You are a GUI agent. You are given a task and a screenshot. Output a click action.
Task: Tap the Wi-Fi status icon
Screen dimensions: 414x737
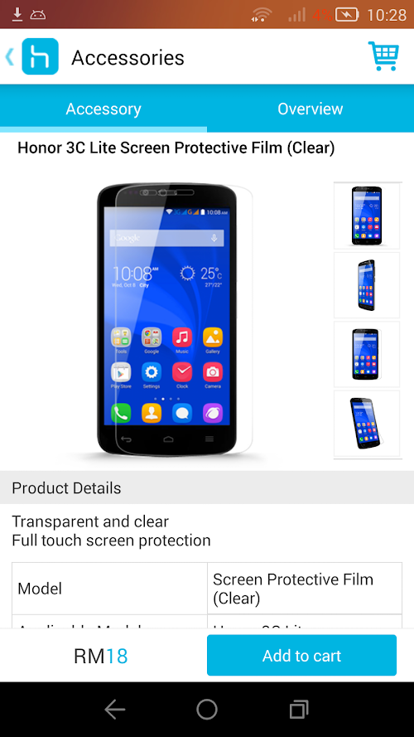coord(262,15)
